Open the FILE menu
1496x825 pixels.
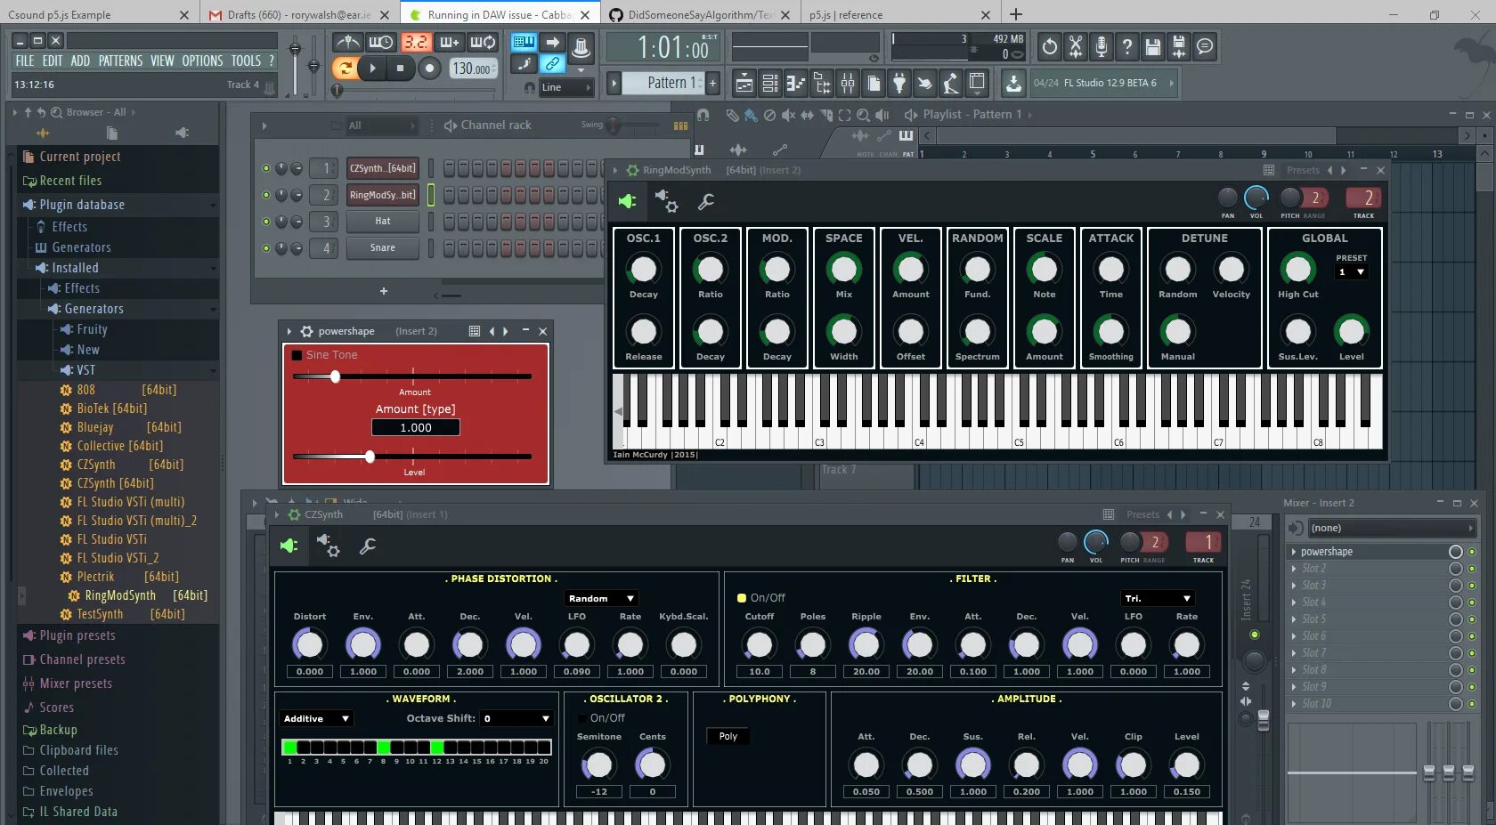(25, 61)
